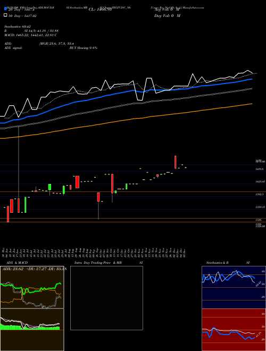Click the 'Stochastics & R' panel title

(x=217, y=263)
